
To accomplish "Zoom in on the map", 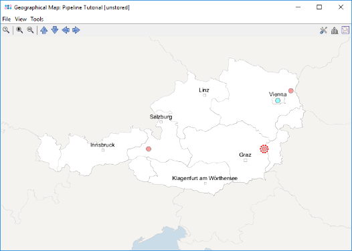I will pos(19,30).
